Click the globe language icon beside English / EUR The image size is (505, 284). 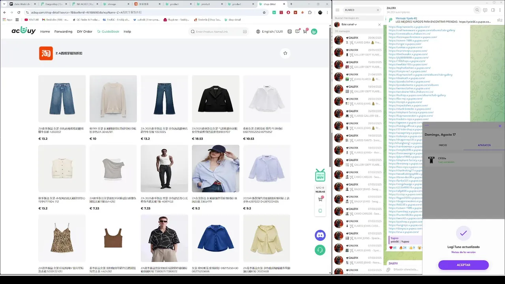point(258,32)
